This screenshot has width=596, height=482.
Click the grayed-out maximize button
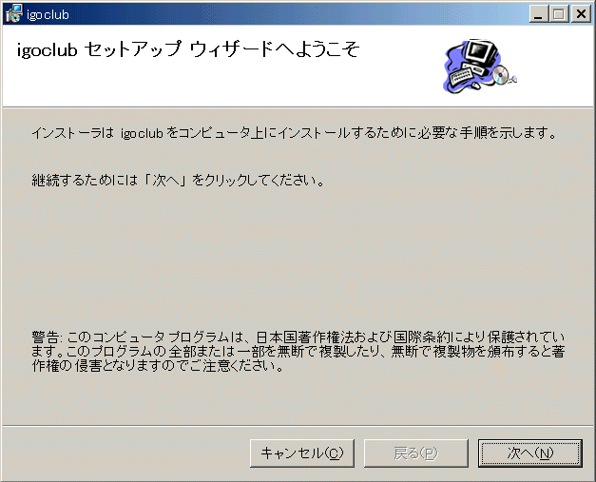tap(559, 14)
